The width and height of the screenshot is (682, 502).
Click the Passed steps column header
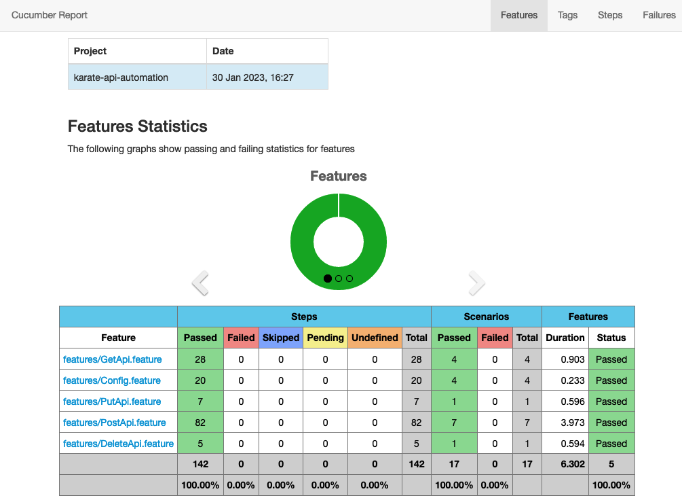point(200,338)
